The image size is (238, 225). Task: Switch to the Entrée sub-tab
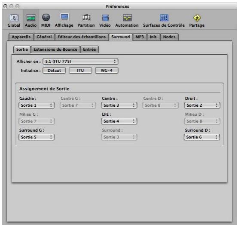89,49
